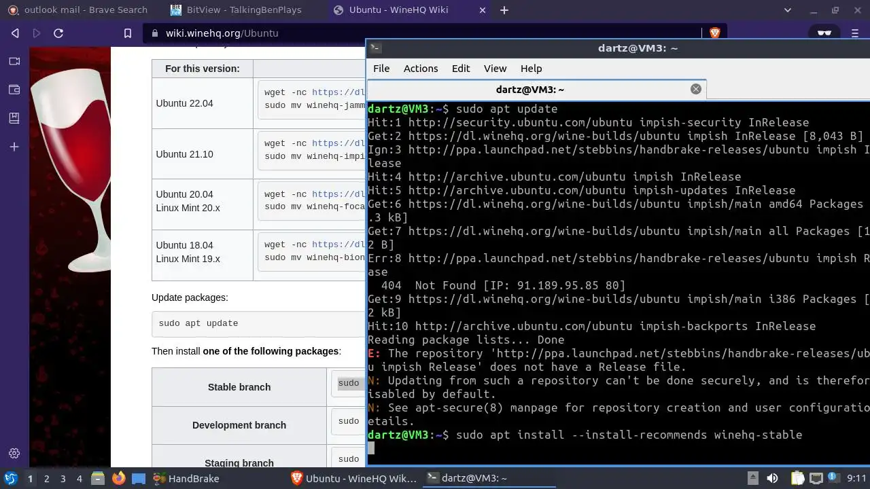Close the terminal tab with X button

pos(695,89)
